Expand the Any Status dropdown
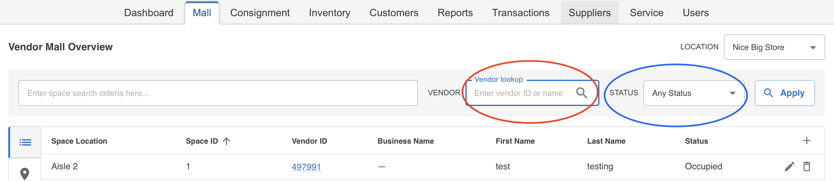The height and width of the screenshot is (181, 834). [694, 93]
